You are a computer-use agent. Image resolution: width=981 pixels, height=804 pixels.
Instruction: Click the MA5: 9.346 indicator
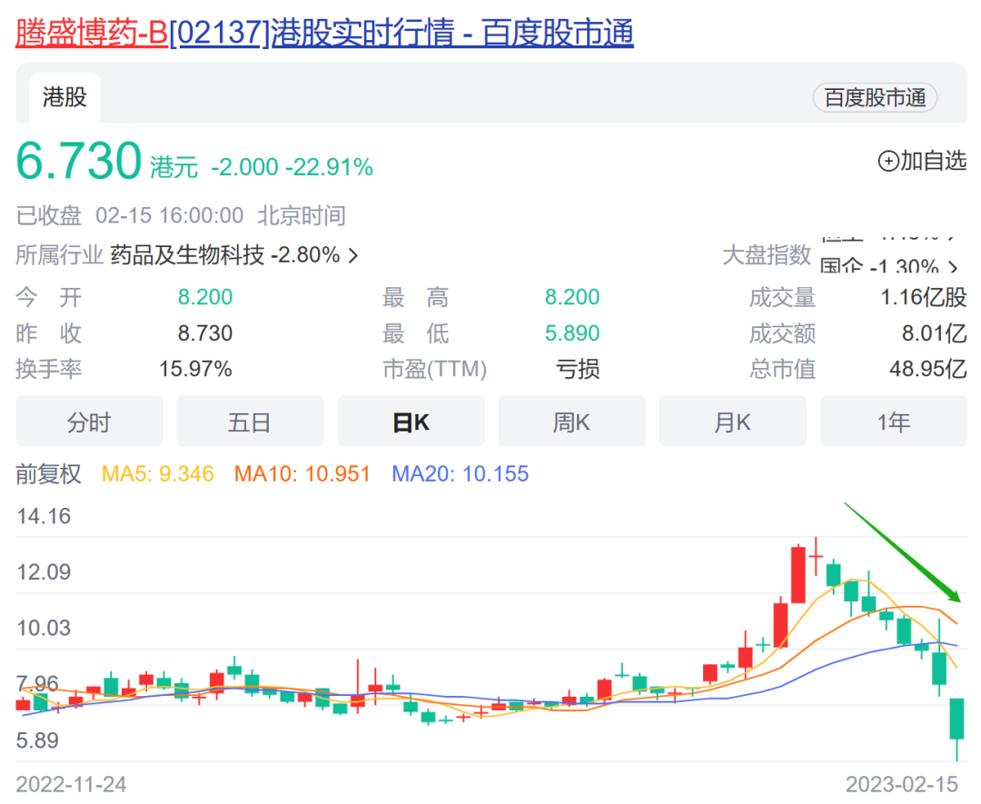[158, 473]
